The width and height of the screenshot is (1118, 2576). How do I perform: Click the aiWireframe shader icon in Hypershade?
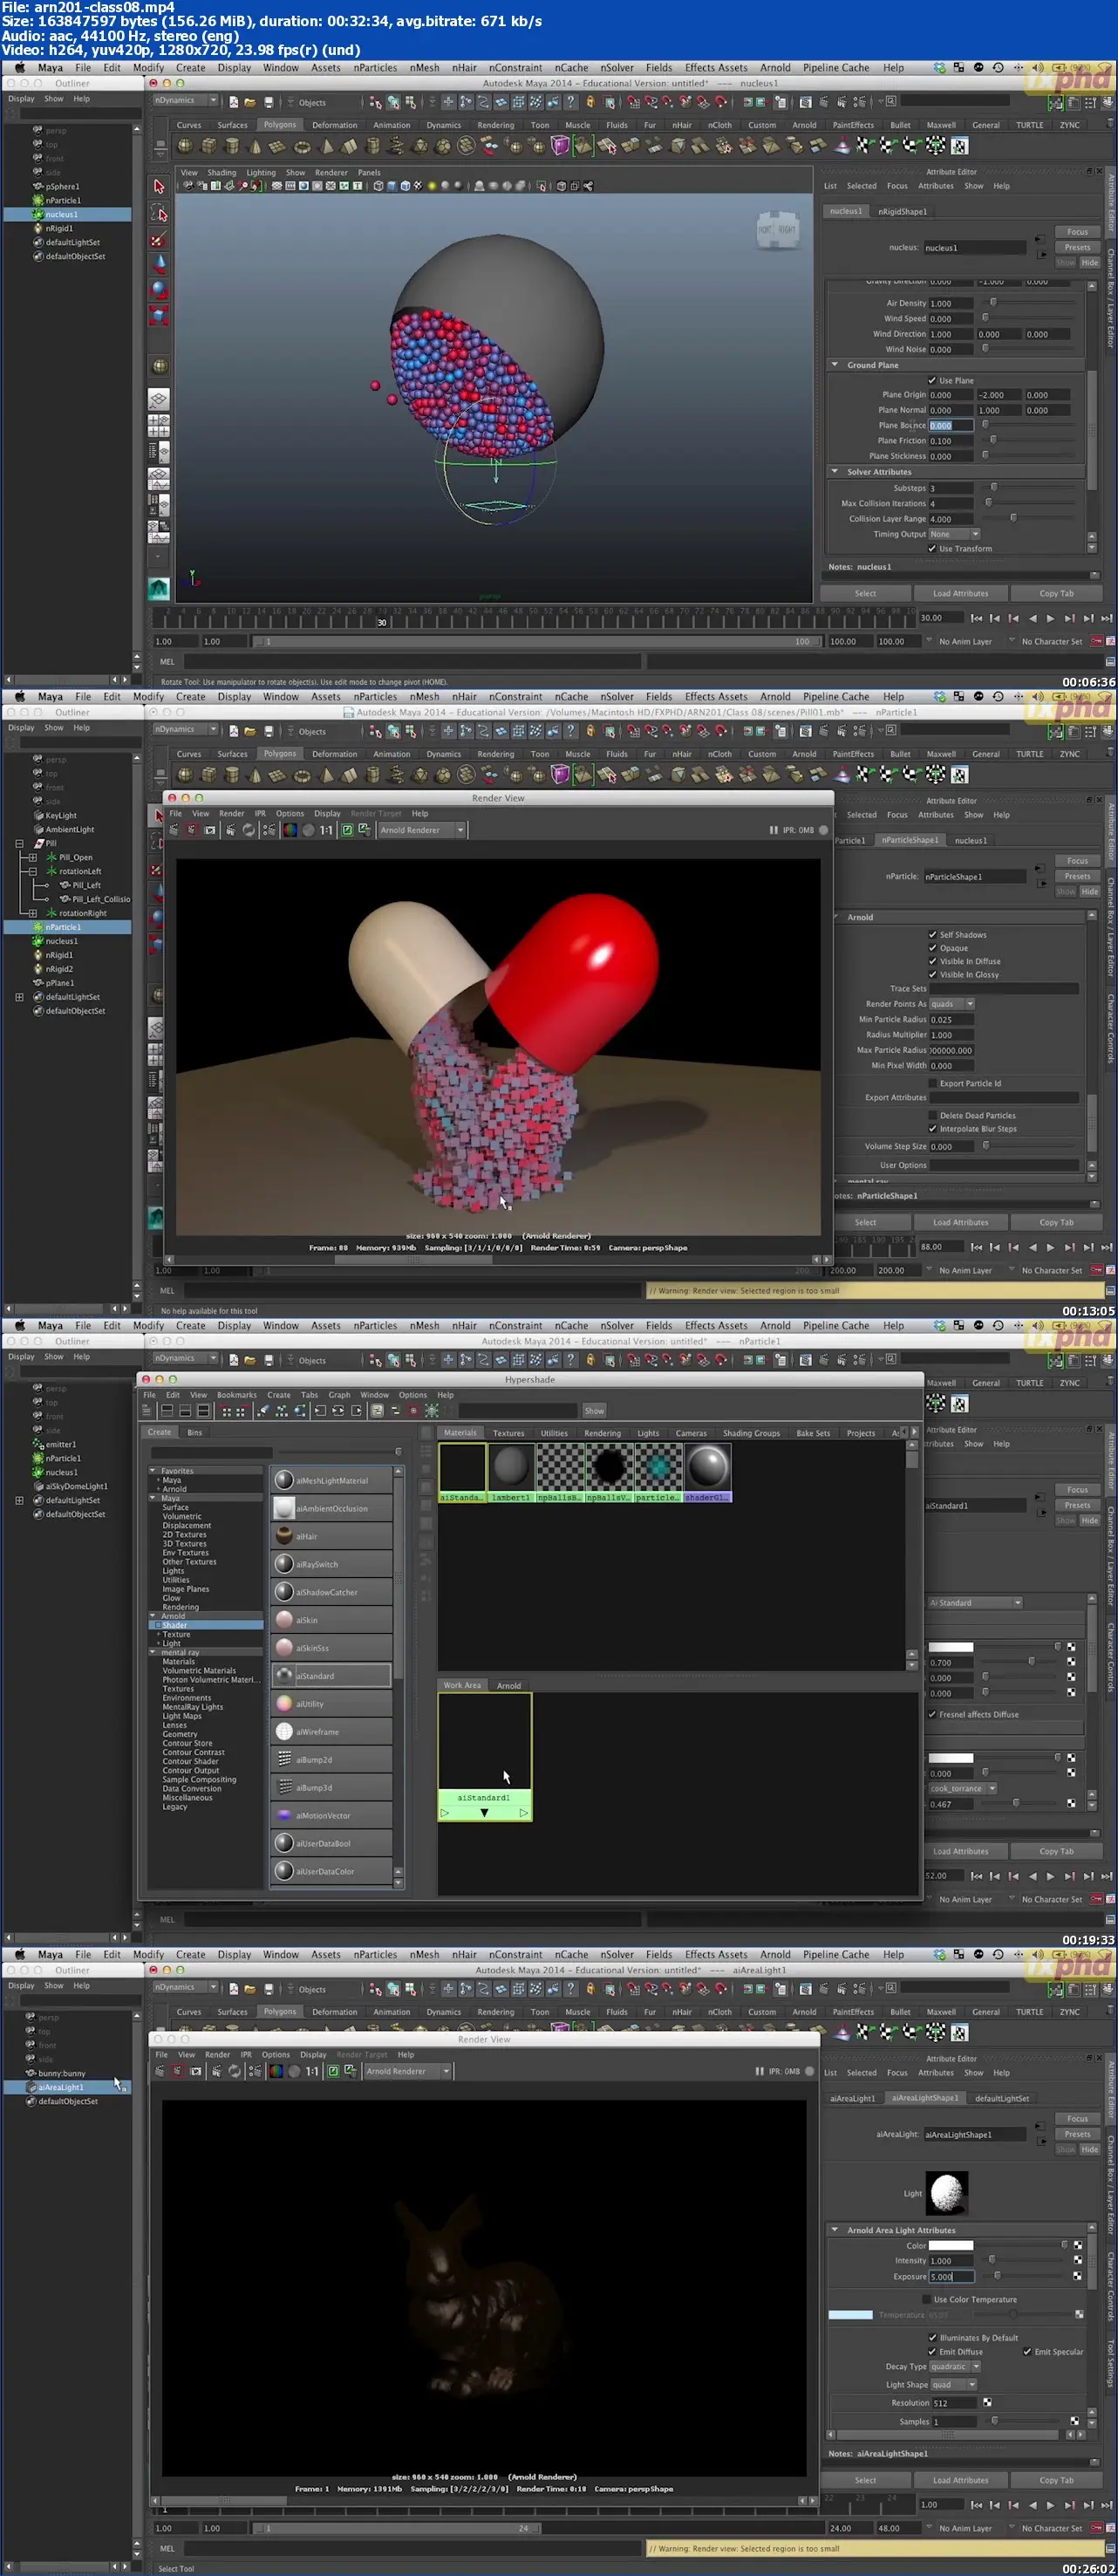click(284, 1732)
